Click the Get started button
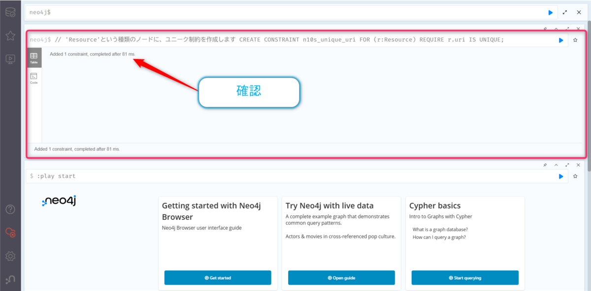 pyautogui.click(x=218, y=278)
